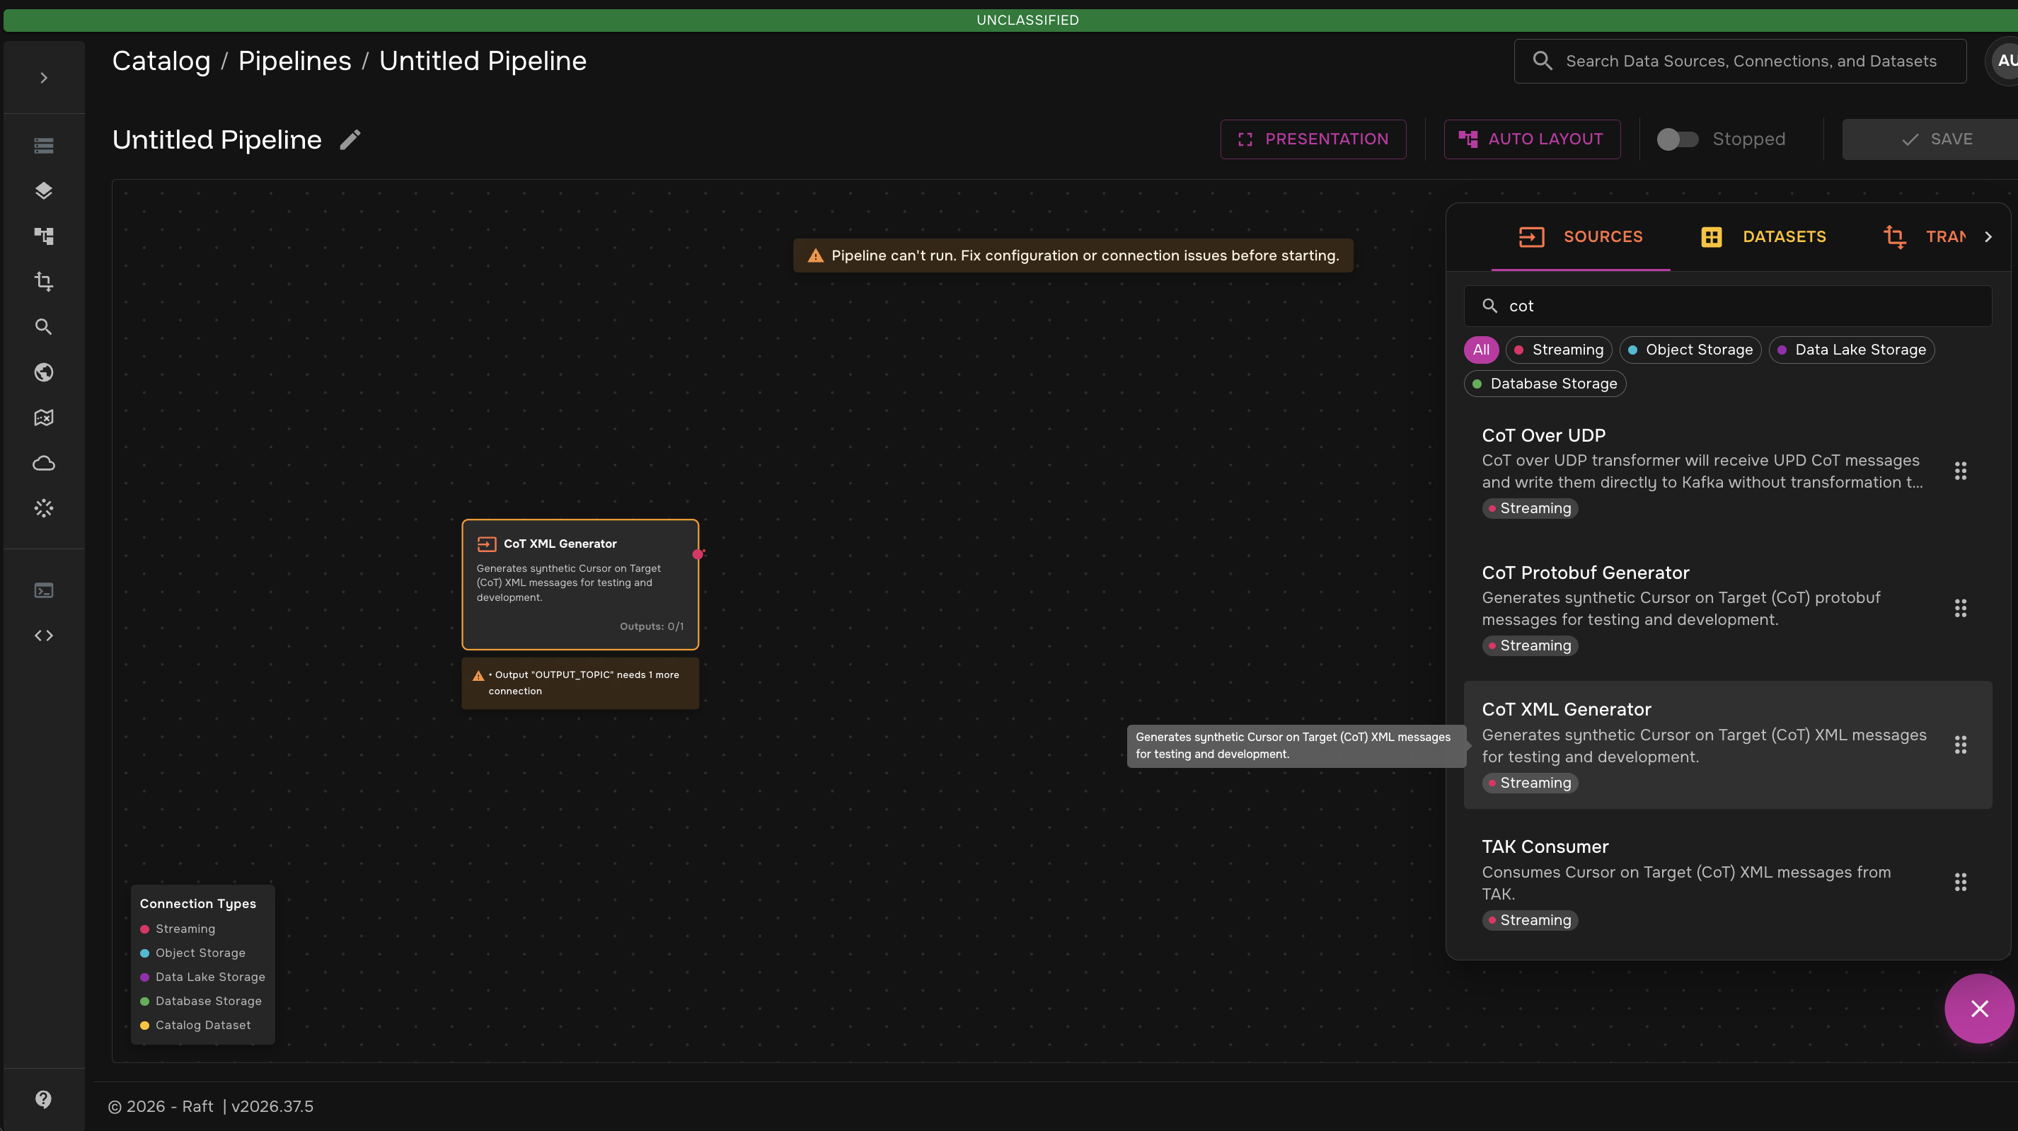This screenshot has width=2018, height=1131.
Task: Select the All filter chip
Action: (x=1480, y=350)
